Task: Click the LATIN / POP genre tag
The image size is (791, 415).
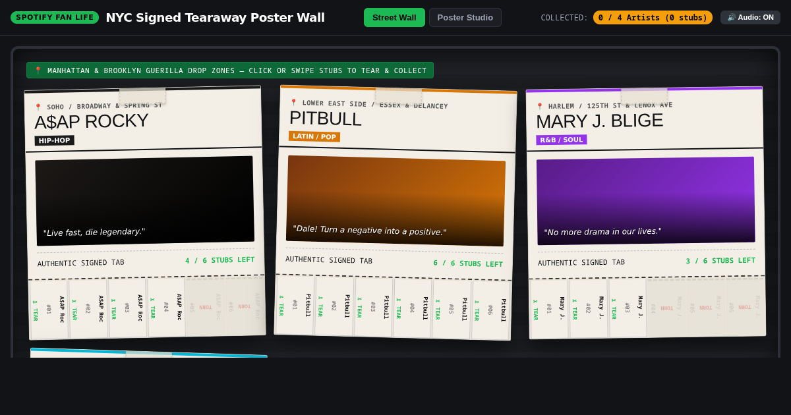Action: tap(314, 136)
